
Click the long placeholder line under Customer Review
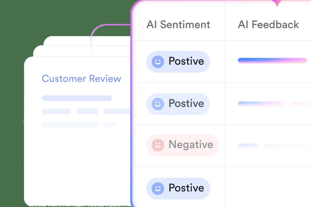[77, 98]
